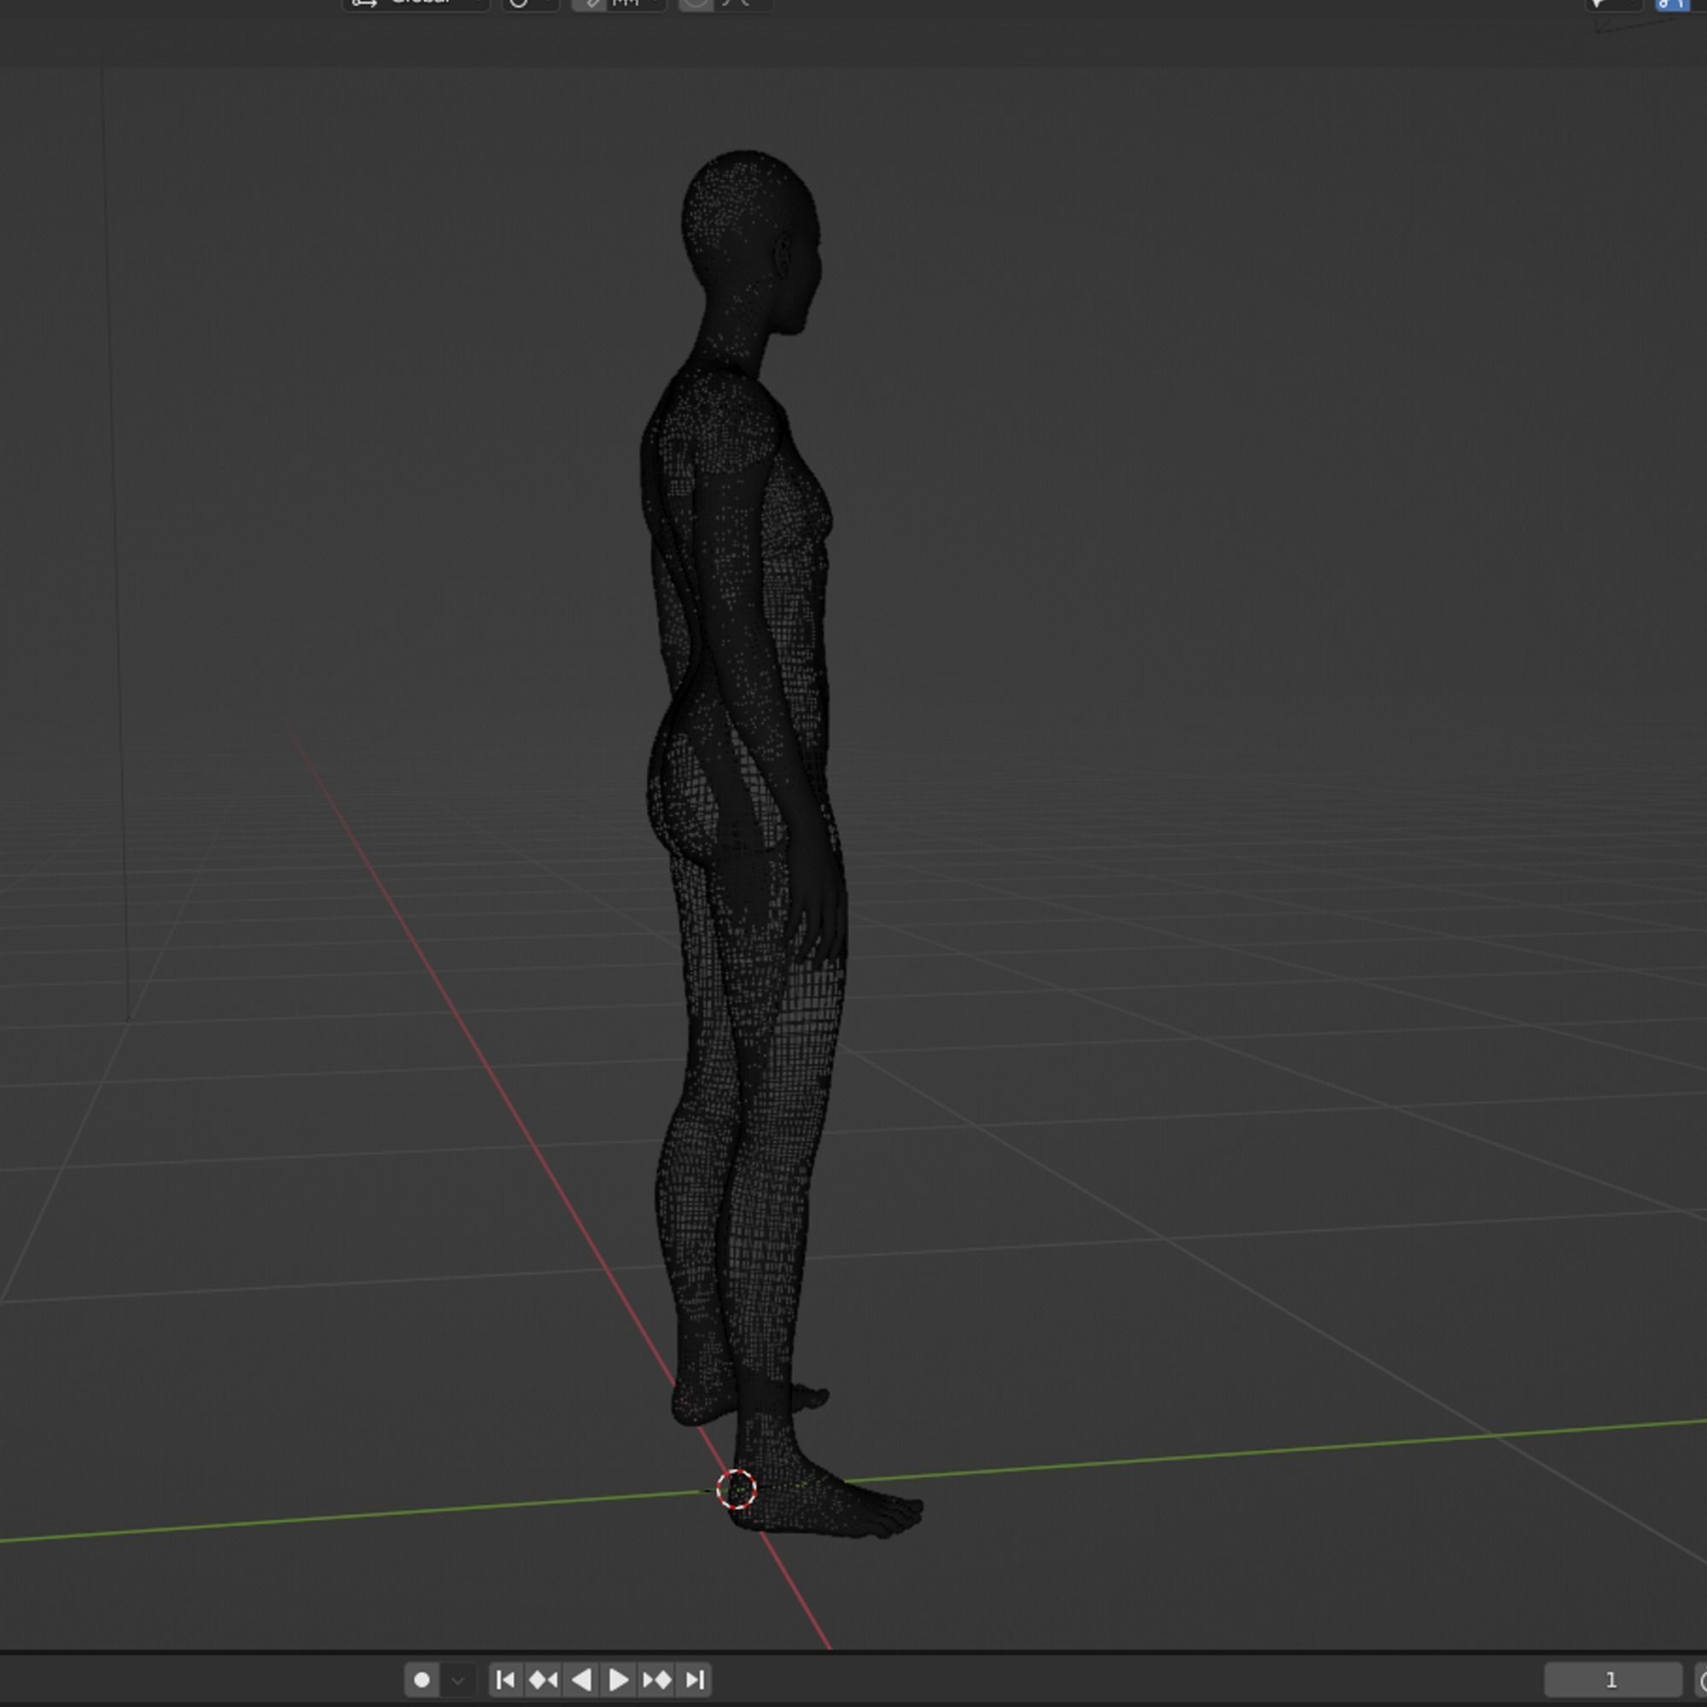Image resolution: width=1707 pixels, height=1707 pixels.
Task: Open the auto keyframing options dropdown
Action: click(x=457, y=1680)
